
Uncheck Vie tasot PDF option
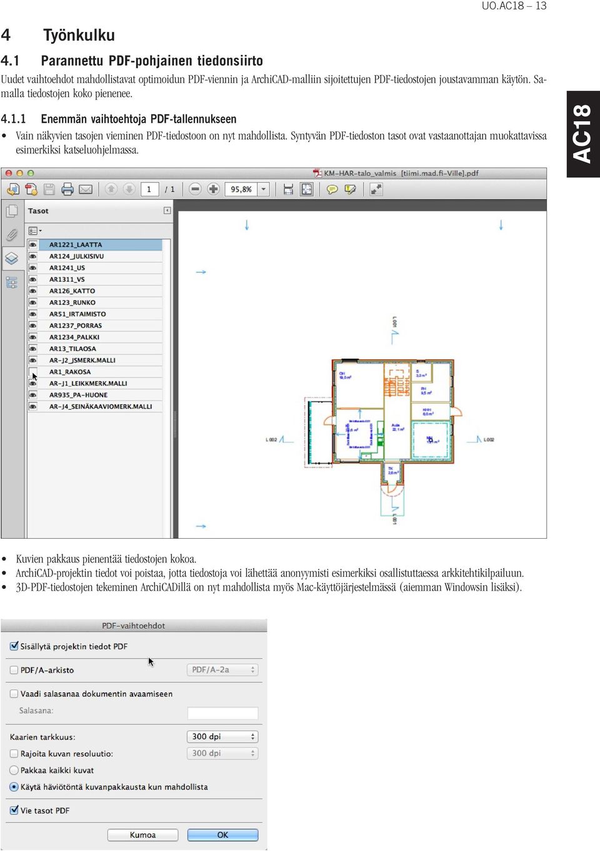pos(14,810)
